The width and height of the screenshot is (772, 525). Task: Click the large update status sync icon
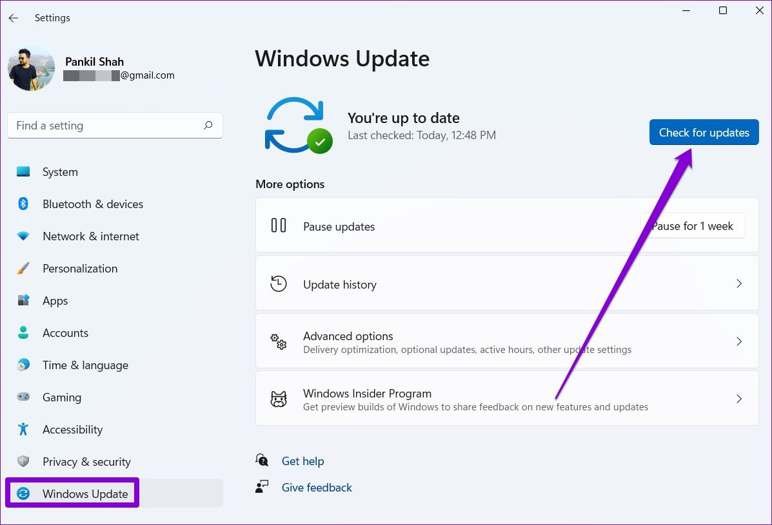point(299,126)
